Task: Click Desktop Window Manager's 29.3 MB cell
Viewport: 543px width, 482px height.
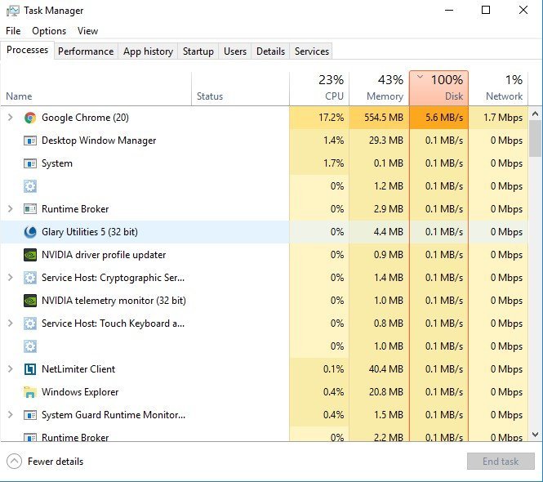Action: (x=379, y=141)
